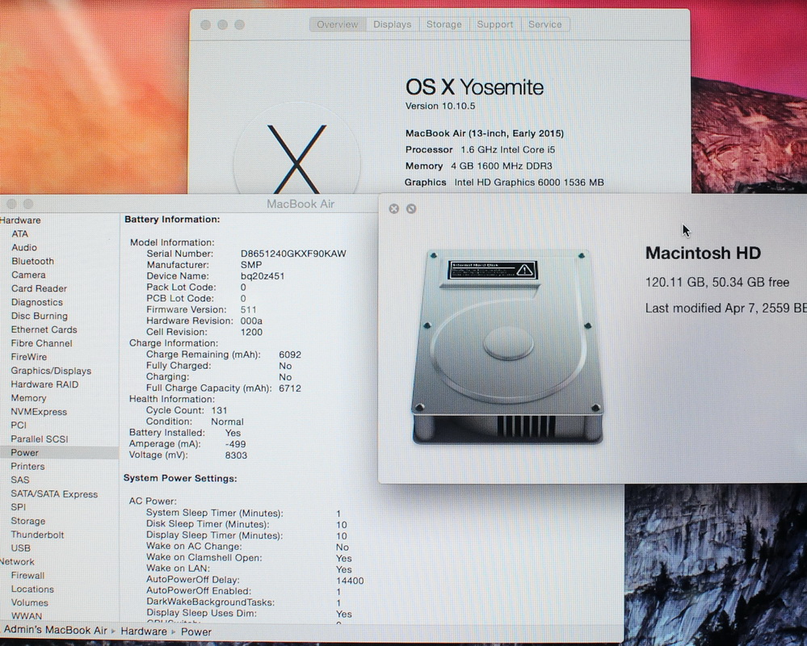Select FireWire in the sidebar
The image size is (807, 646).
click(29, 357)
